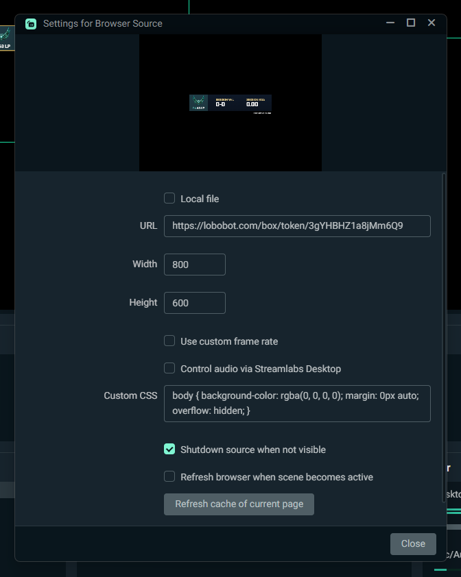The image size is (461, 577).
Task: Click the LP widget behind the dialog
Action: pos(5,38)
